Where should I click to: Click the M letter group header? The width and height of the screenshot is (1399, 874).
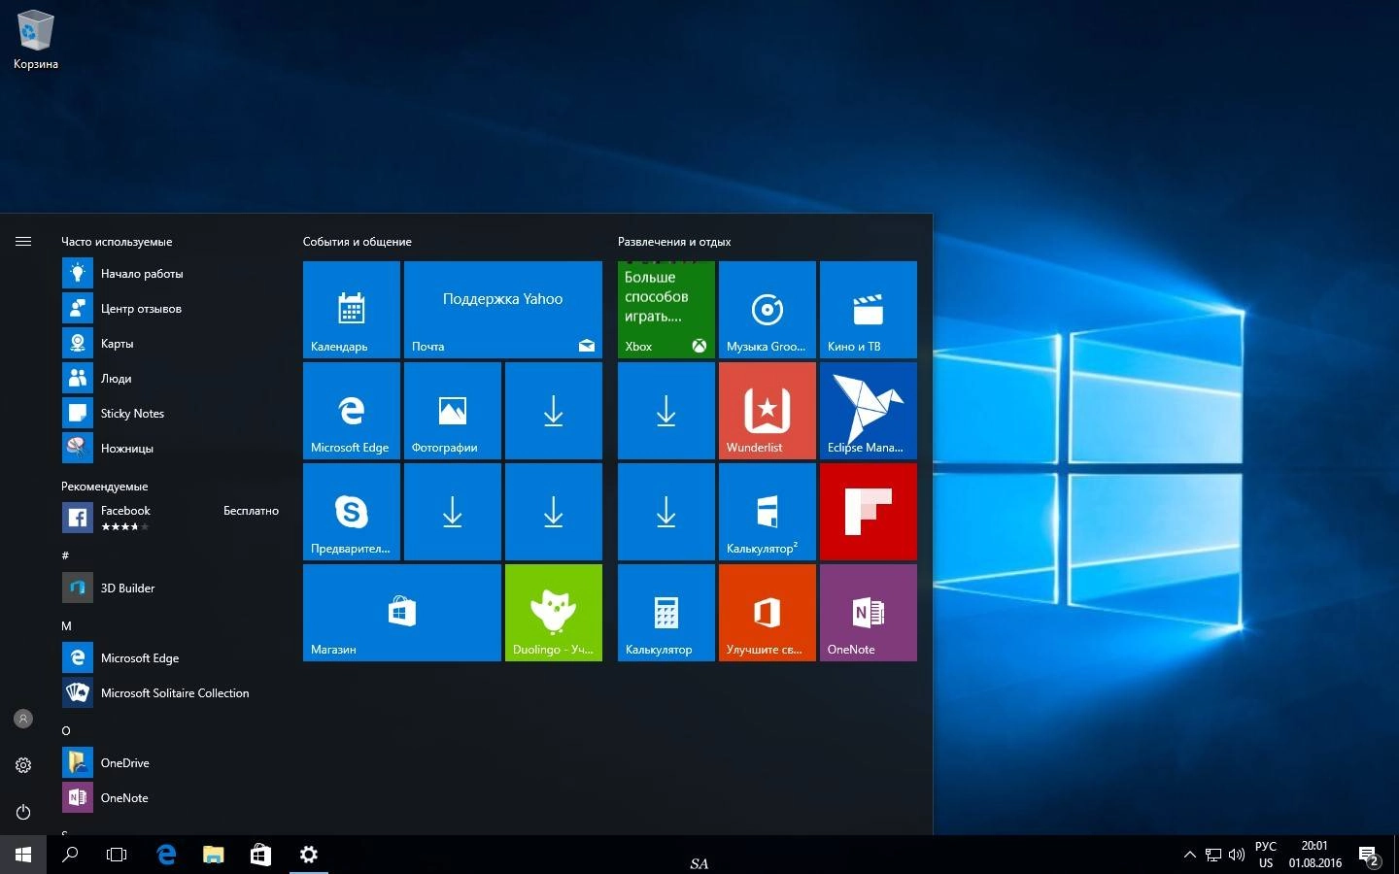coord(66,626)
